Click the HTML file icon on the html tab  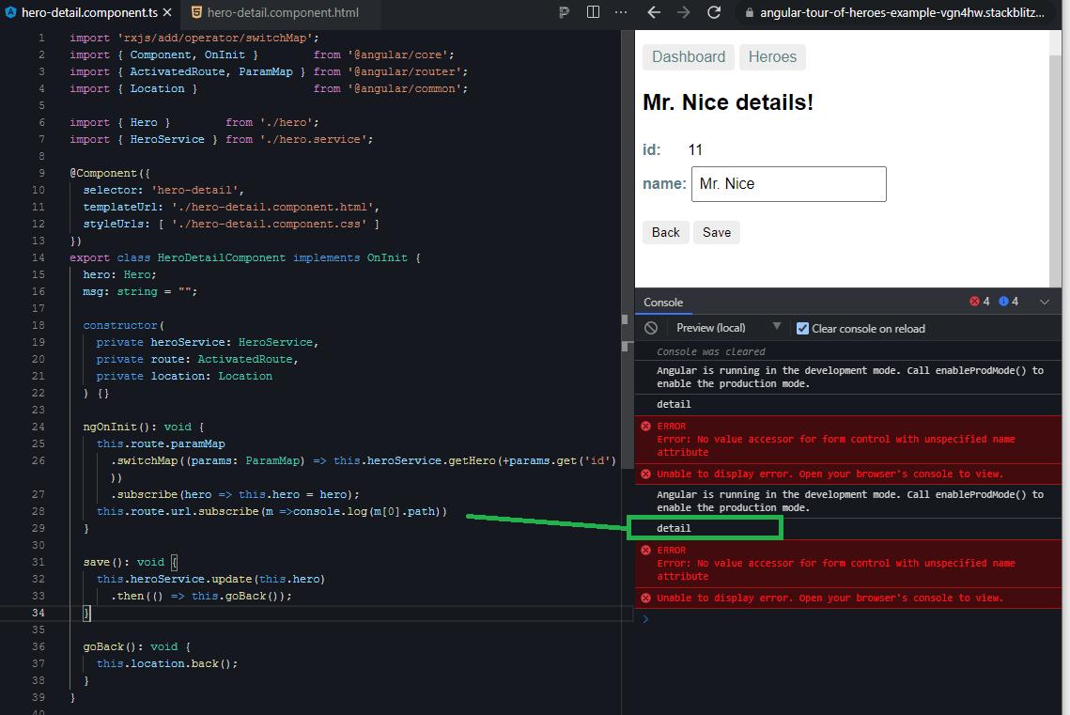(197, 14)
